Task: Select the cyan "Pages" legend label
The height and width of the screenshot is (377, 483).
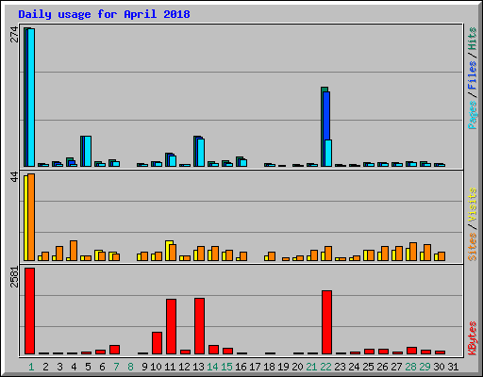Action: 472,115
